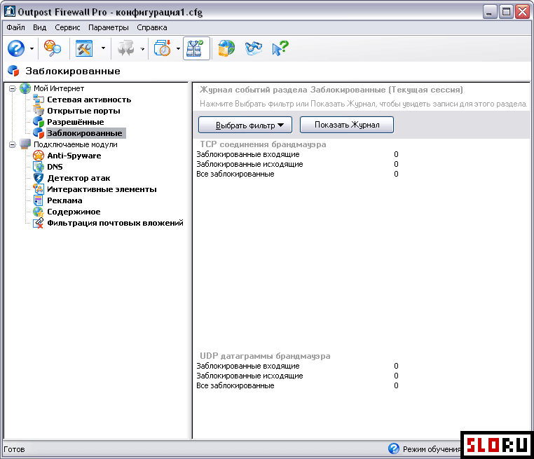Open dropdown arrow next to blue question-mark icon
534x459 pixels.
(x=32, y=48)
